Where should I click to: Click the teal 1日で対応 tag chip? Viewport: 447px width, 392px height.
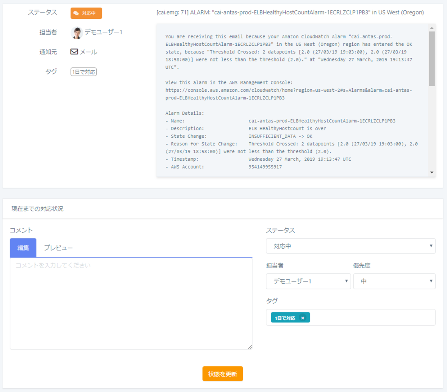290,317
